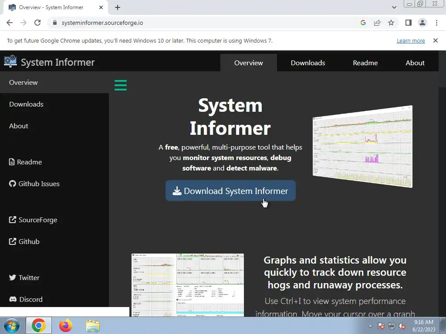
Task: Go back with the browser back arrow
Action: tap(10, 23)
